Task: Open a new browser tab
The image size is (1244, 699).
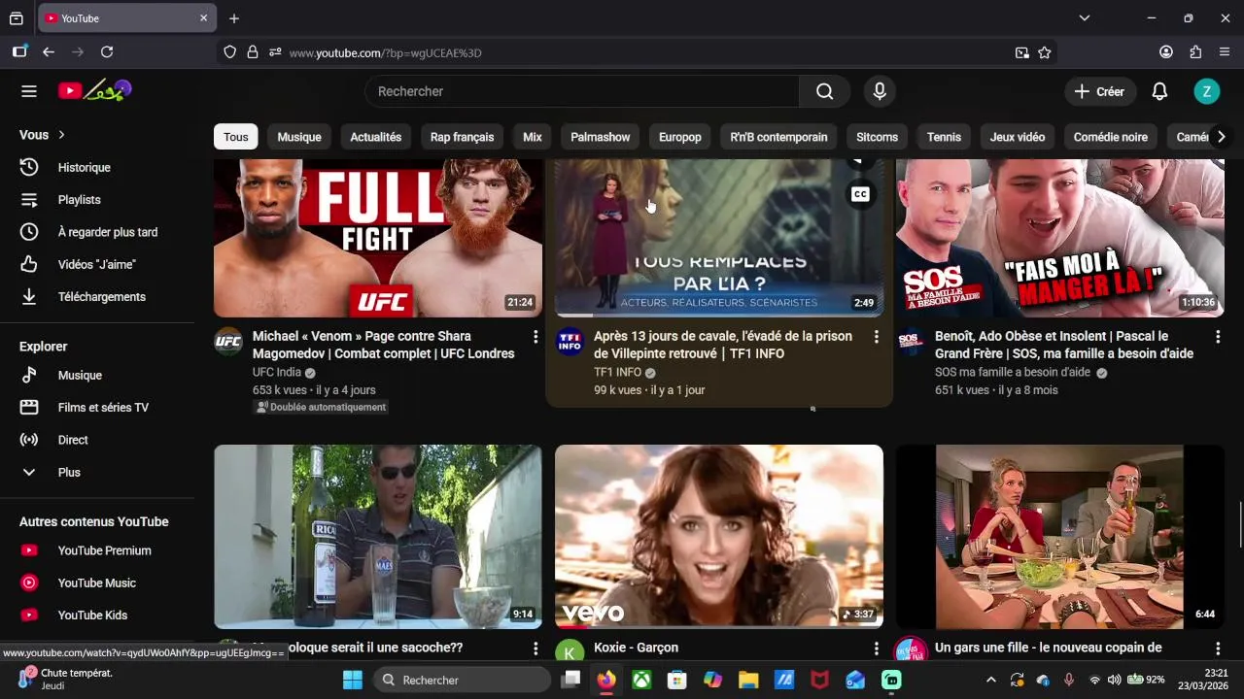Action: (234, 18)
